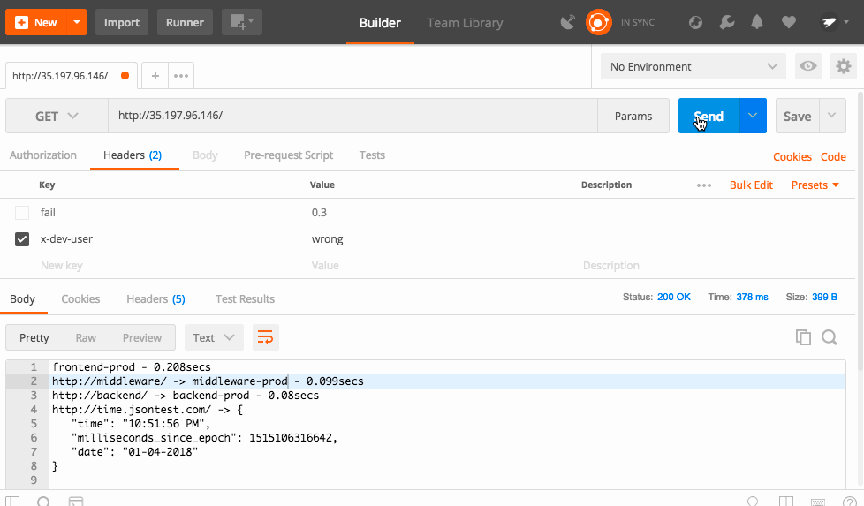Click the new header Description field
This screenshot has height=506, width=864.
click(x=611, y=266)
